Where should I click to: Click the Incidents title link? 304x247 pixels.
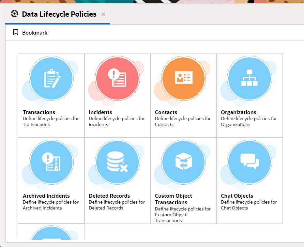100,112
